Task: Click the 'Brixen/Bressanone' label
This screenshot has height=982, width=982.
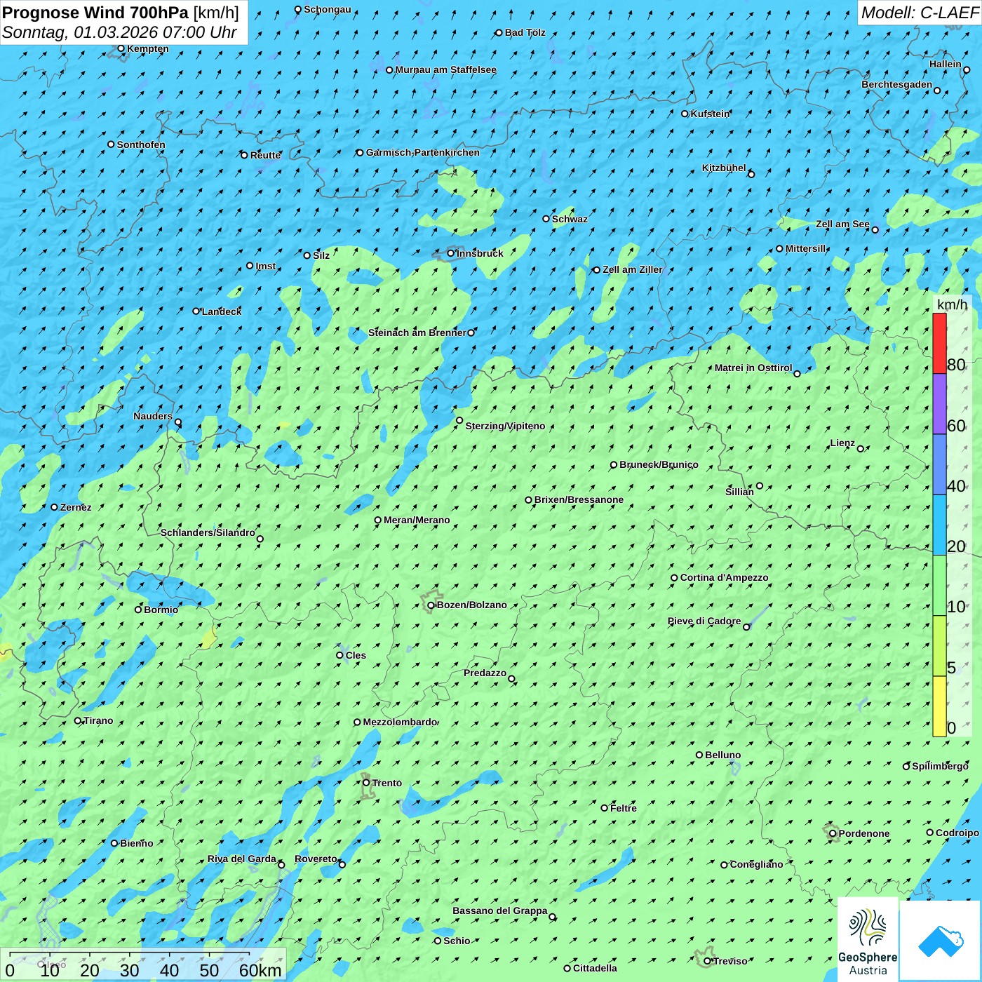Action: tap(579, 499)
